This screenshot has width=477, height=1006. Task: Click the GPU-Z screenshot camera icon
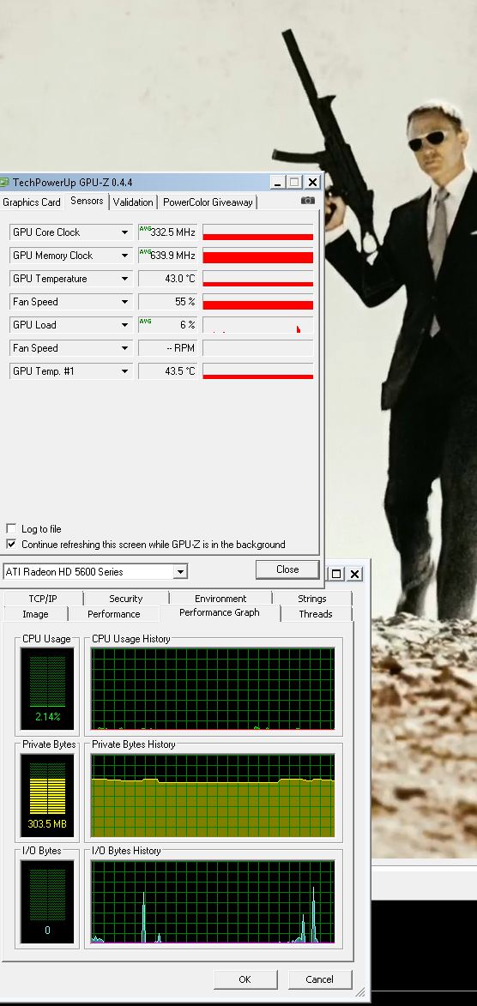tap(307, 201)
